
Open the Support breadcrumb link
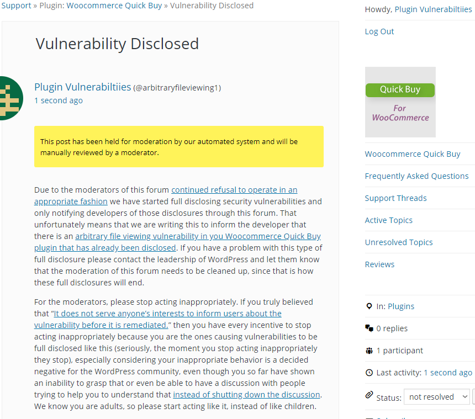[x=16, y=6]
